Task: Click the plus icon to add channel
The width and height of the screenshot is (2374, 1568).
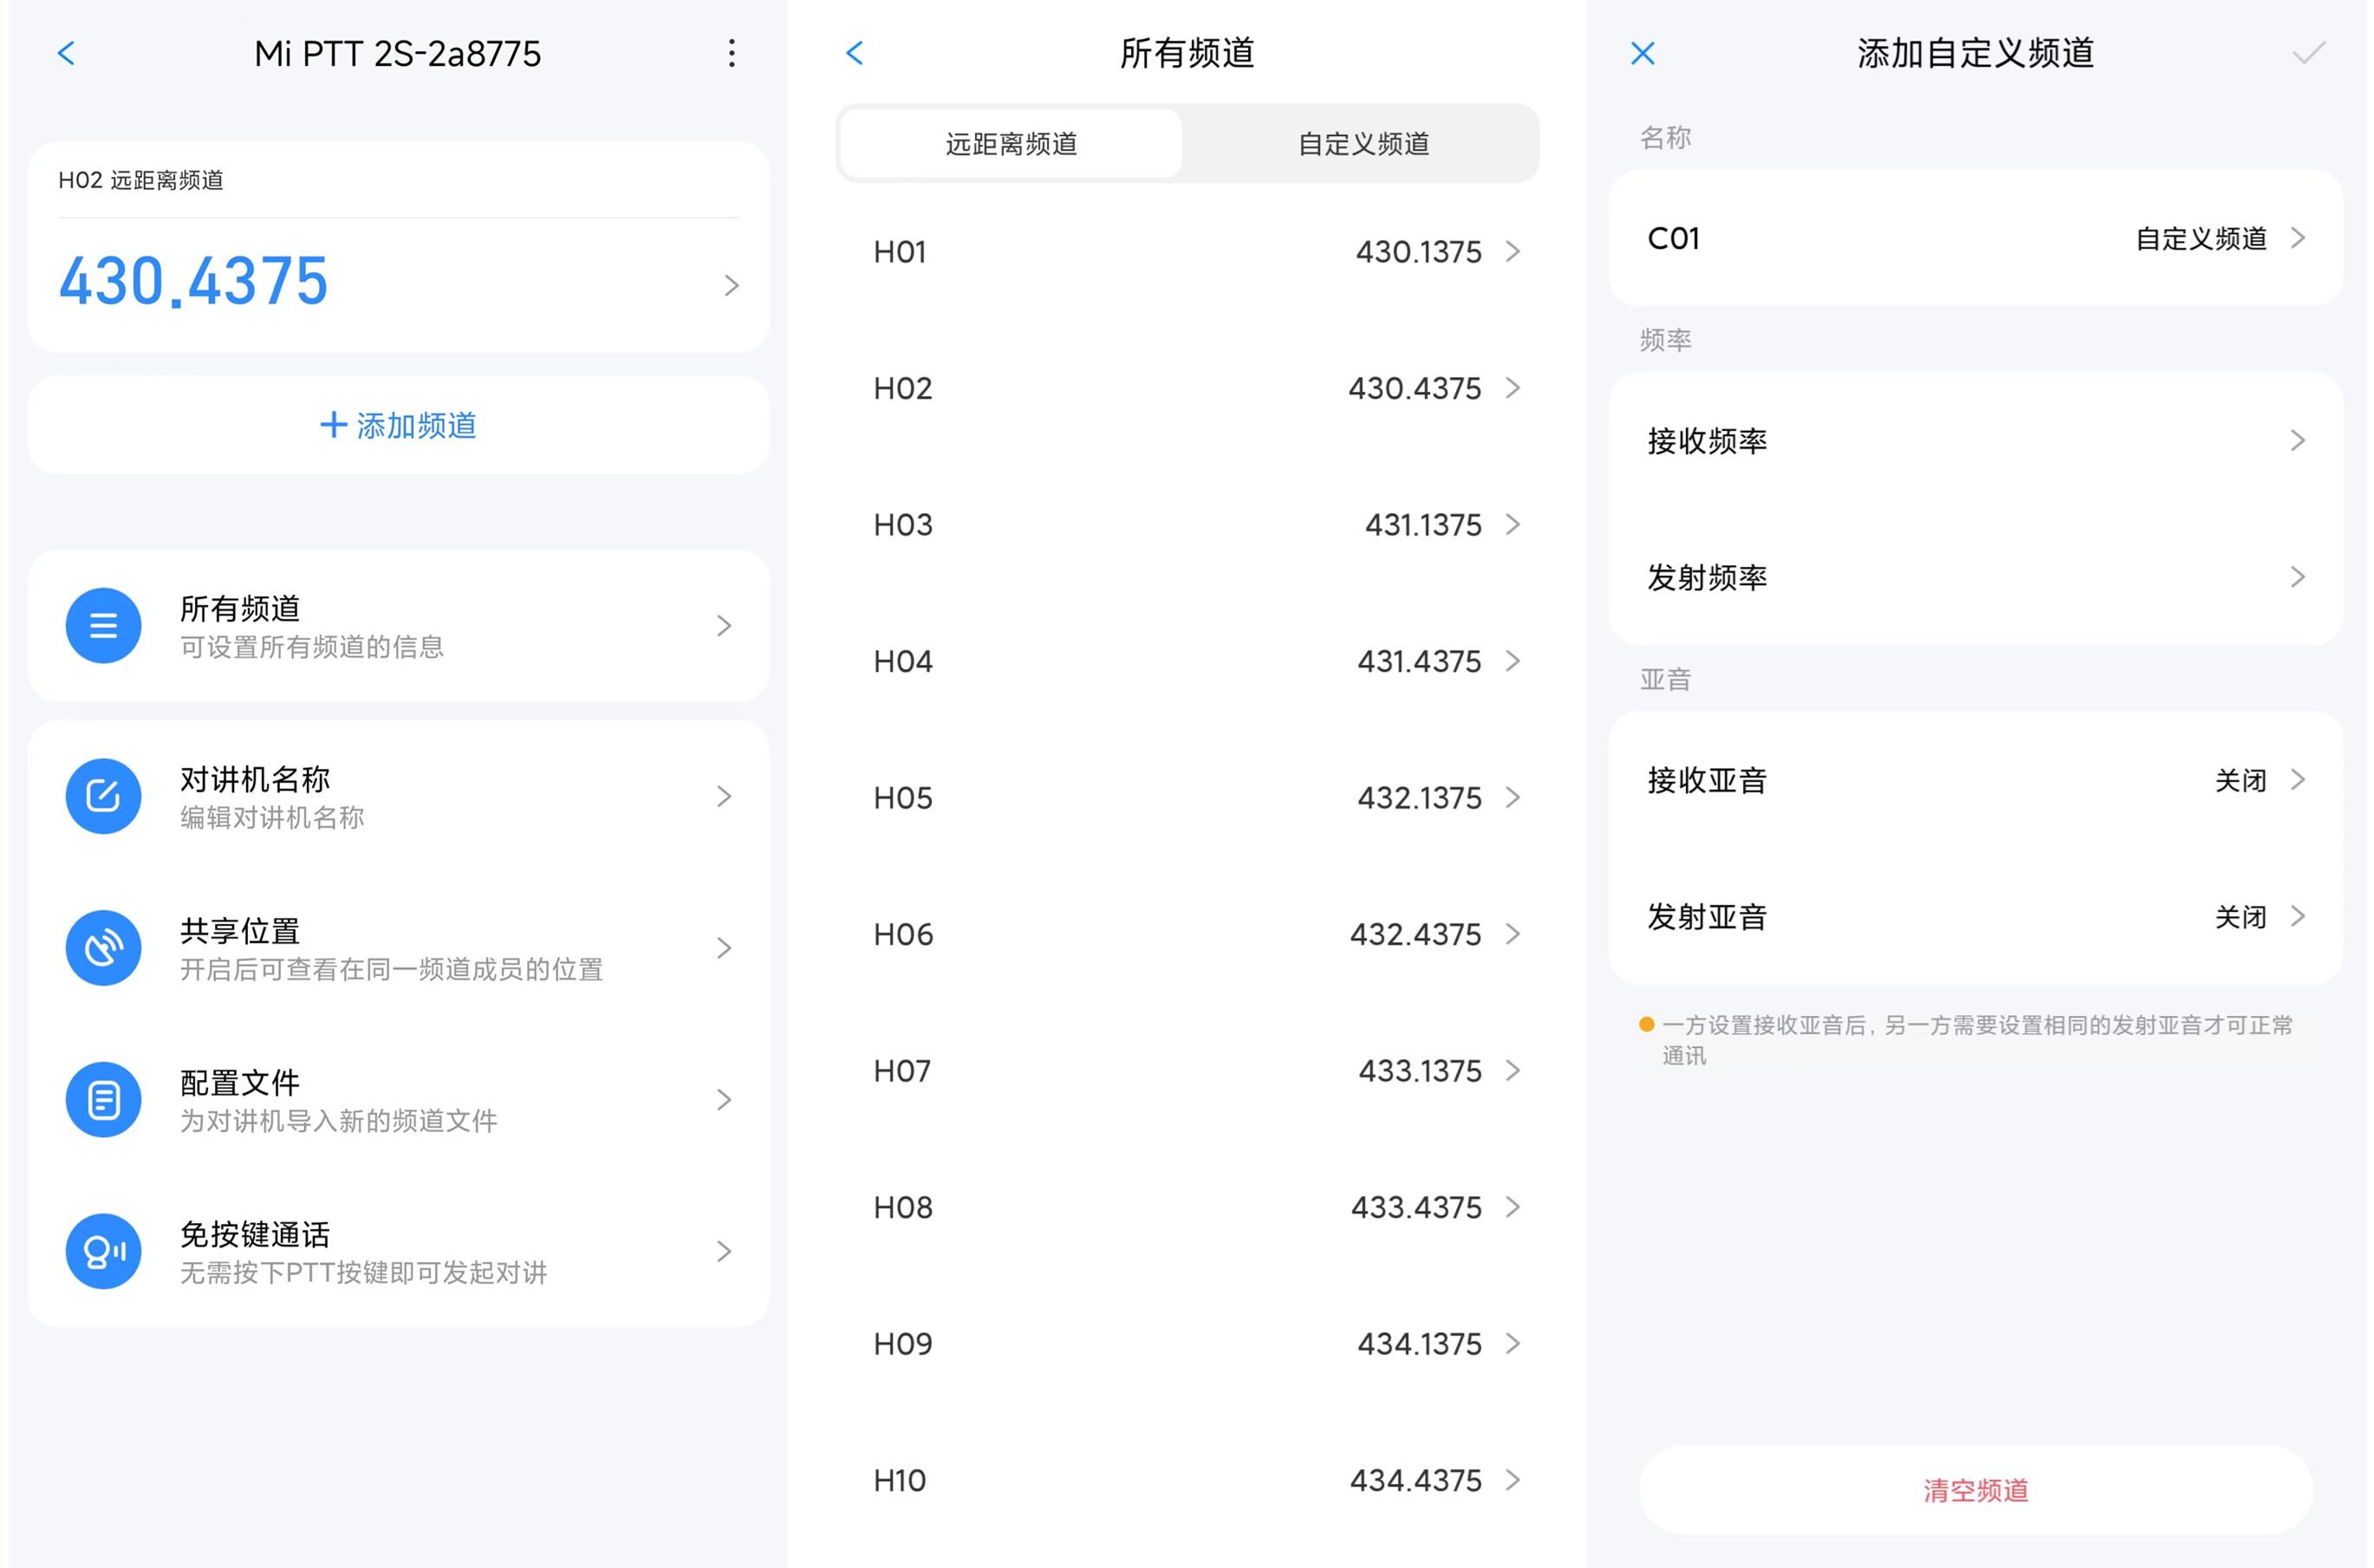Action: (333, 425)
